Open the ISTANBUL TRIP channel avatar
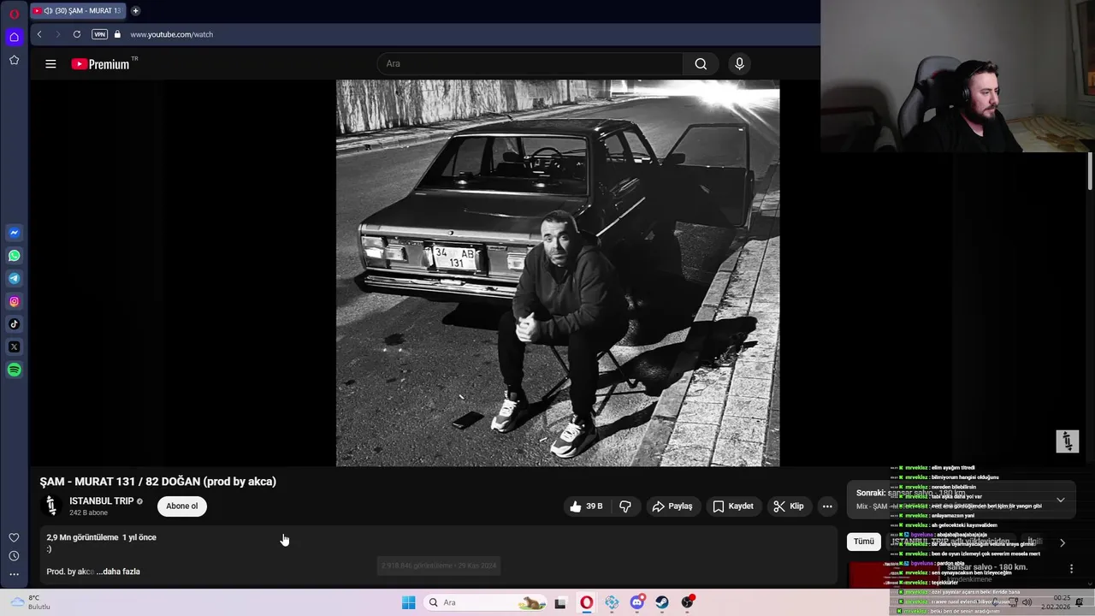 tap(51, 506)
